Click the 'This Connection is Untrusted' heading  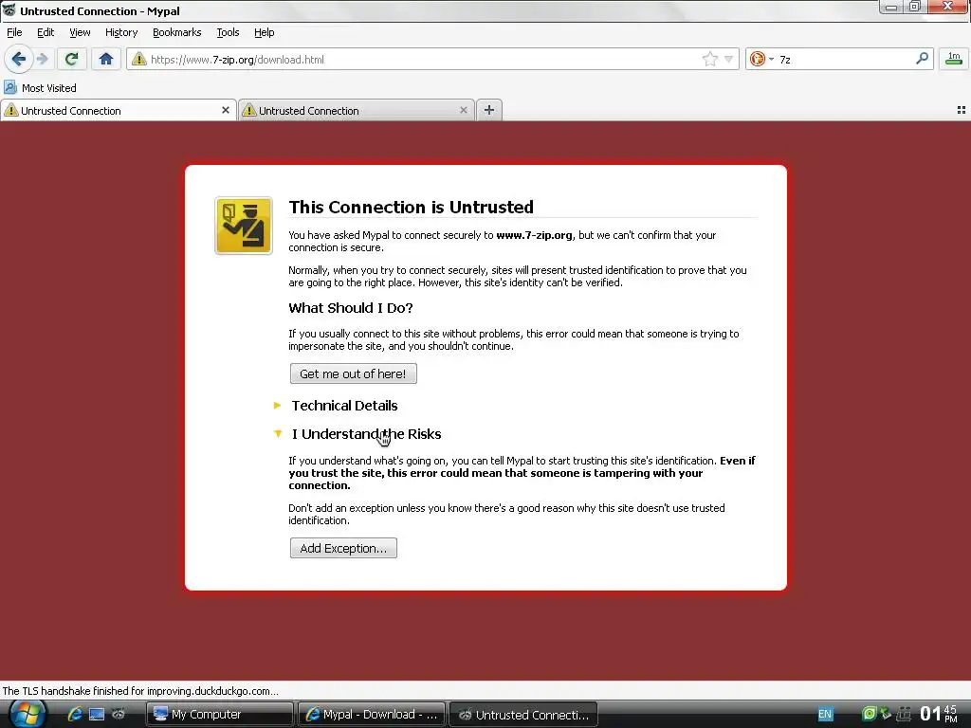(412, 207)
